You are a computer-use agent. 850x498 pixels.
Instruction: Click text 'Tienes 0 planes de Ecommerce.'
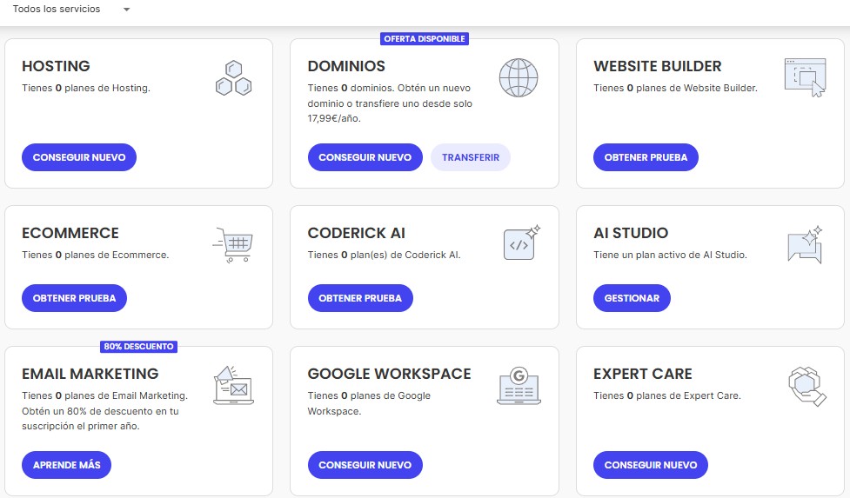tap(96, 255)
